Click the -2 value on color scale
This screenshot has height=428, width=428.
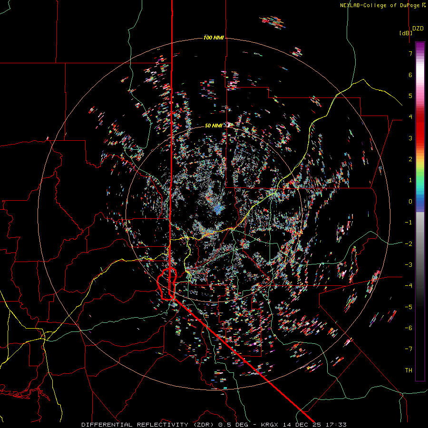[409, 244]
